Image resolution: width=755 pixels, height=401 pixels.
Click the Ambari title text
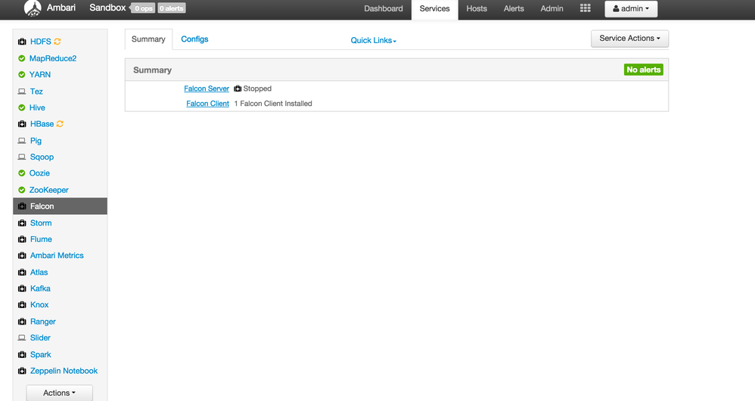61,8
